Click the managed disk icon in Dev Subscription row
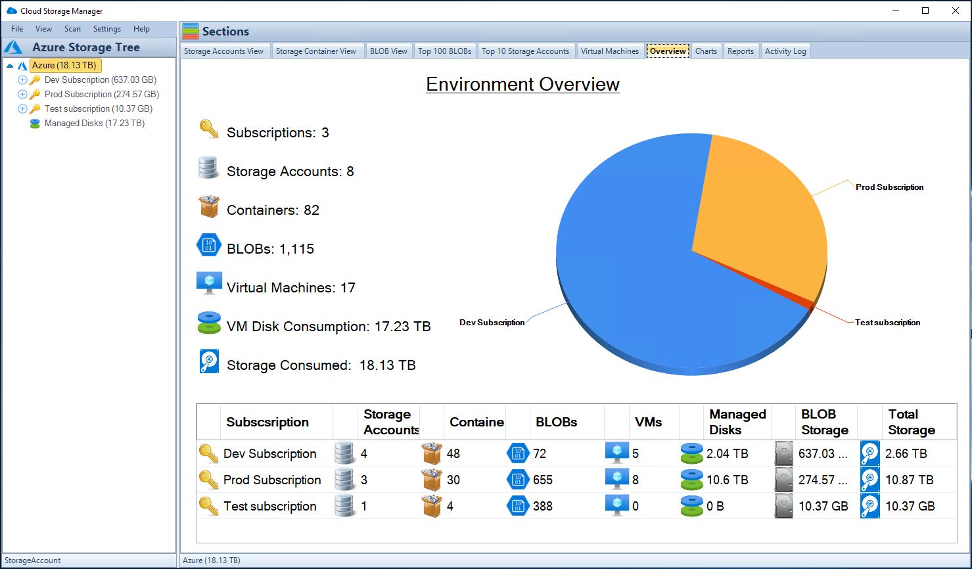 pos(691,453)
